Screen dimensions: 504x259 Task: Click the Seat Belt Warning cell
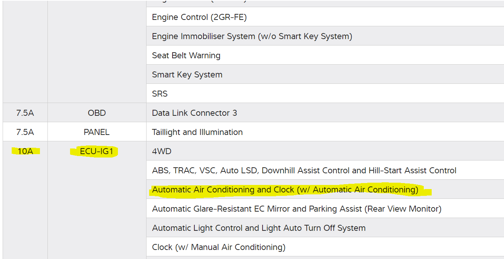[x=186, y=56]
